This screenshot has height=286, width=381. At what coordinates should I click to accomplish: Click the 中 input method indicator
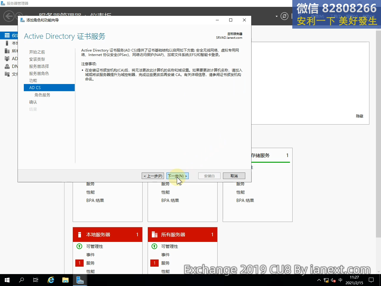tap(341, 280)
